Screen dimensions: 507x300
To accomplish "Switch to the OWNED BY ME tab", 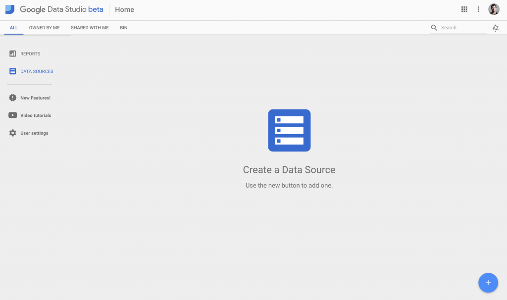I will (44, 28).
